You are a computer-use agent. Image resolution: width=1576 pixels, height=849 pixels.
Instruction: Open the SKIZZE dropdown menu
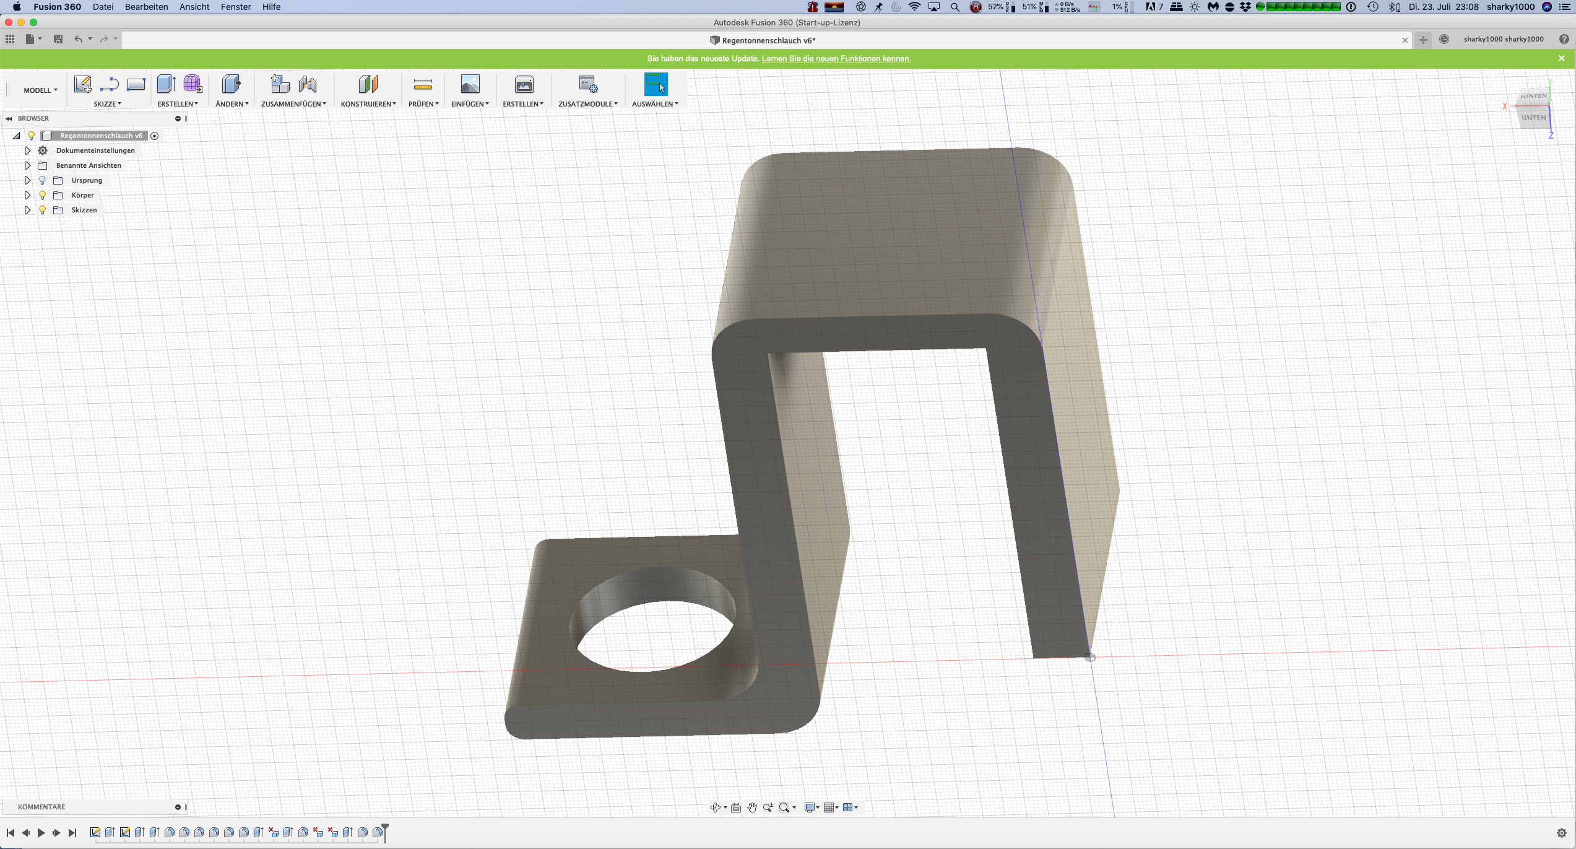108,104
